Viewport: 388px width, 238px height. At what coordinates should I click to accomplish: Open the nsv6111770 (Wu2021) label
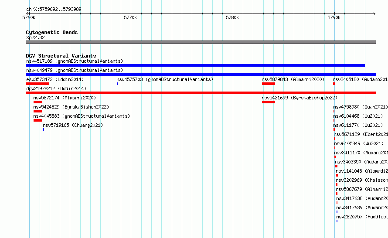point(358,125)
